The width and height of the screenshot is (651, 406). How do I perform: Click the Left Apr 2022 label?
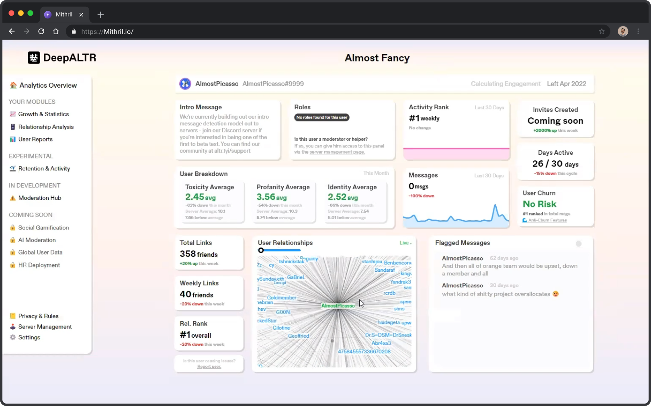coord(566,84)
